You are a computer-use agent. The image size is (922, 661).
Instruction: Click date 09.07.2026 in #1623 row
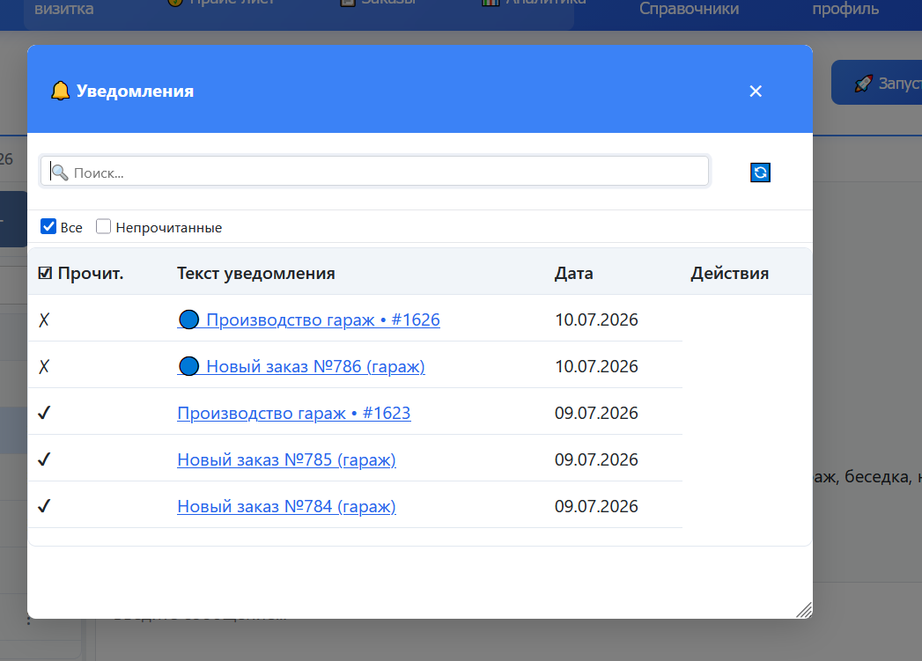click(x=596, y=413)
